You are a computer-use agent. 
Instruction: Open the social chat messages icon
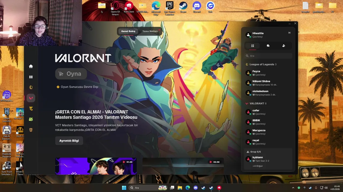click(268, 46)
